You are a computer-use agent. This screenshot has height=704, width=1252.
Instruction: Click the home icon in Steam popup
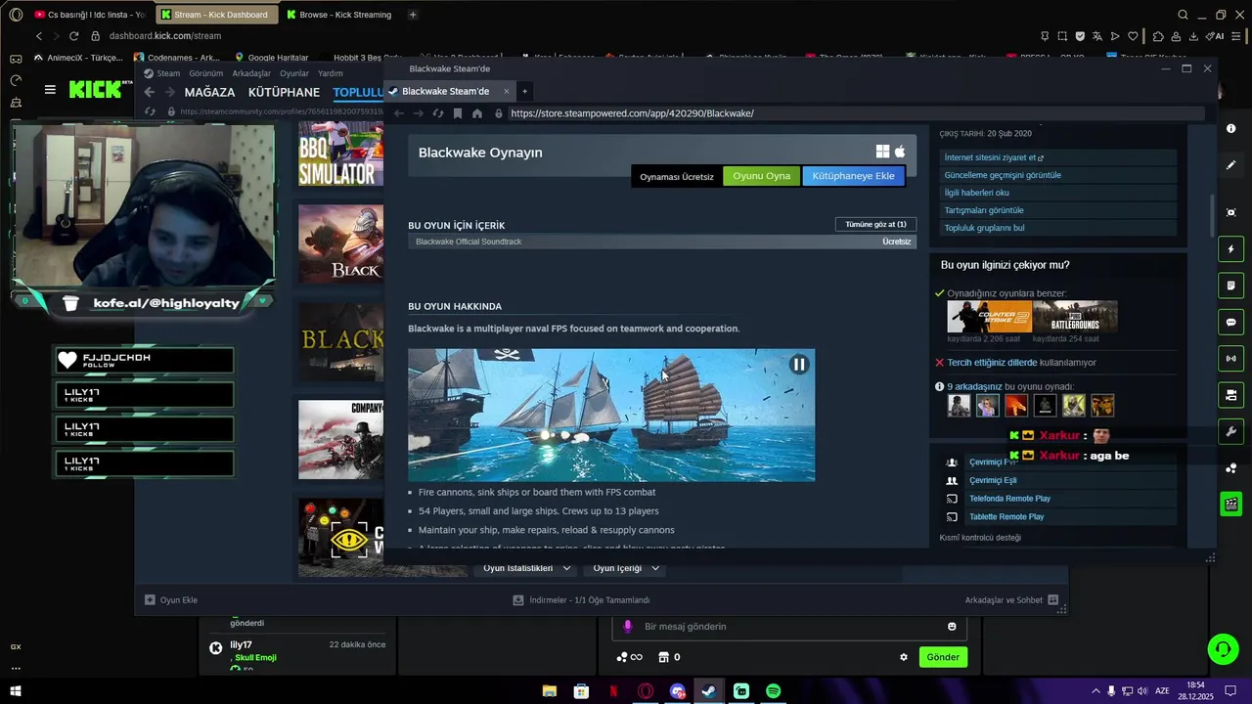point(476,113)
